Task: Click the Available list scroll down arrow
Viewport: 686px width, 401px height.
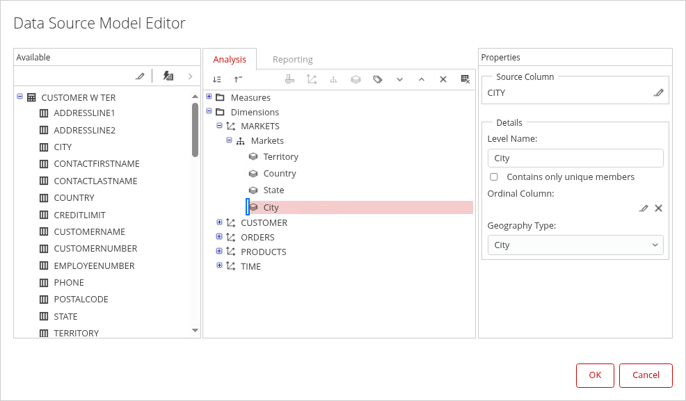Action: 195,331
